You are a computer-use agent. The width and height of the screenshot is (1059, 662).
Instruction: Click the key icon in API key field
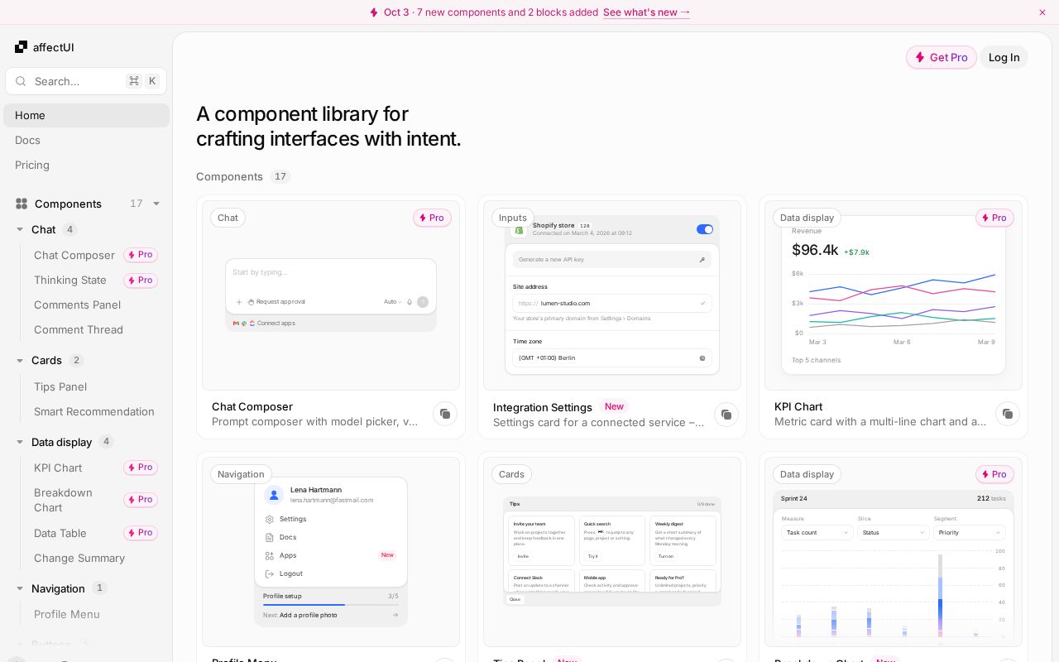click(702, 260)
